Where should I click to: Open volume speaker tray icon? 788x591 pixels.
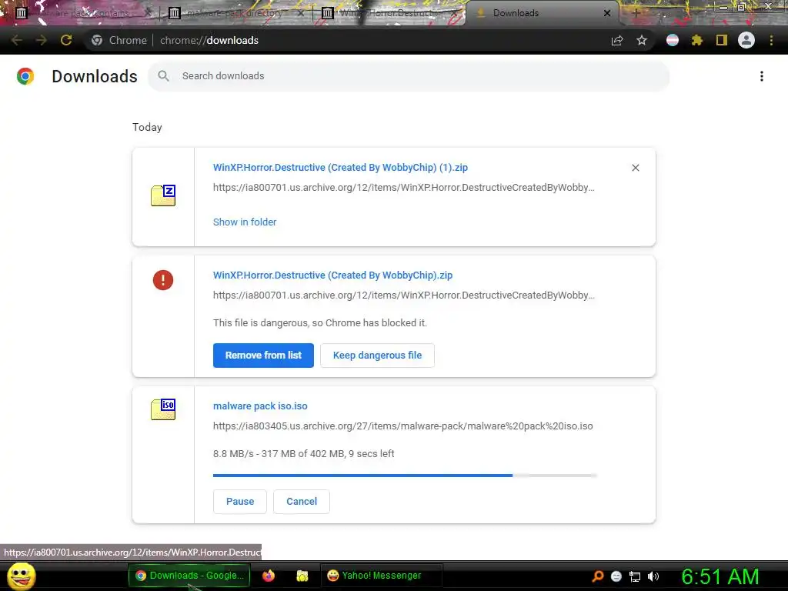coord(653,576)
